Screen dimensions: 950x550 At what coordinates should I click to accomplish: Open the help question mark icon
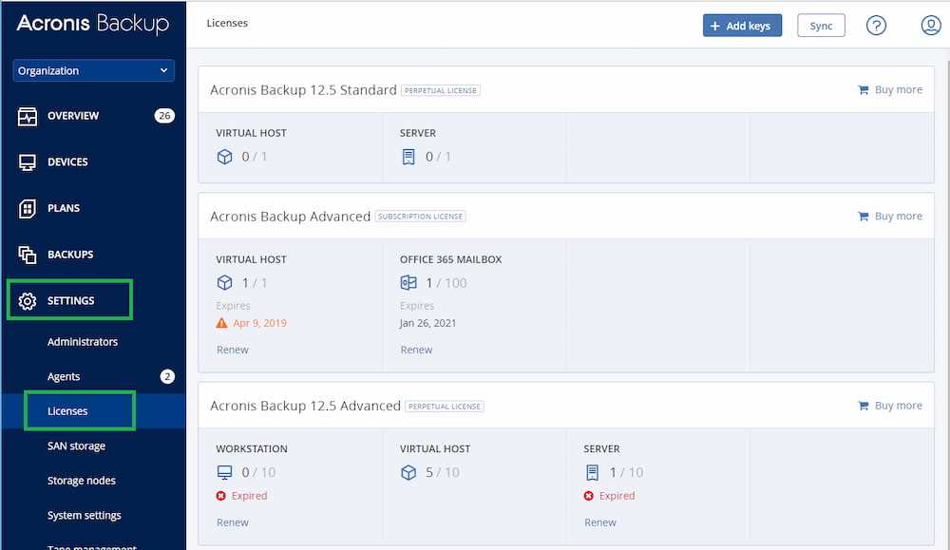point(876,26)
